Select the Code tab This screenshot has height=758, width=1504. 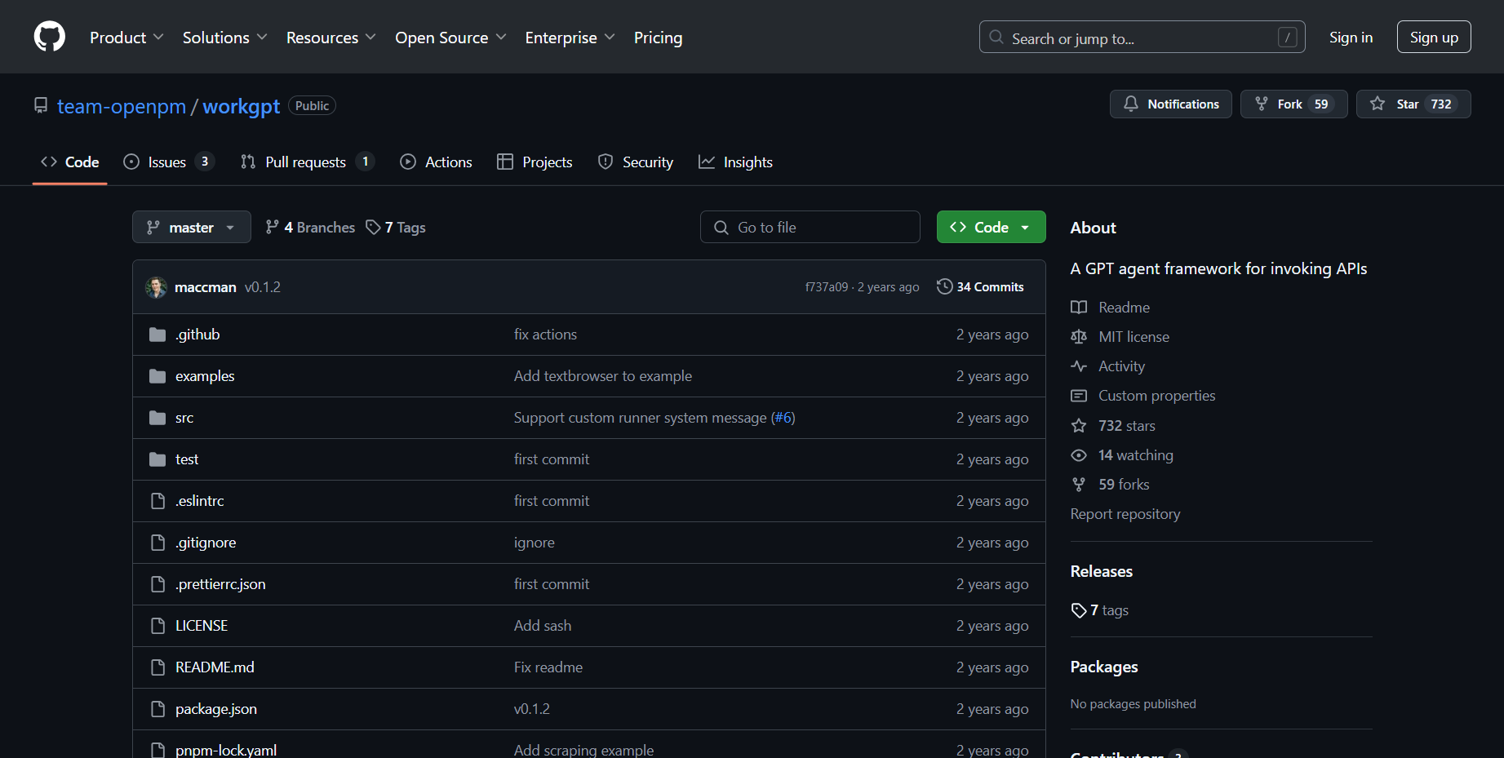point(70,162)
